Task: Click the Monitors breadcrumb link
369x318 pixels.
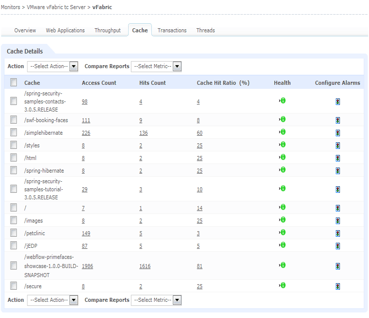Action: click(11, 8)
